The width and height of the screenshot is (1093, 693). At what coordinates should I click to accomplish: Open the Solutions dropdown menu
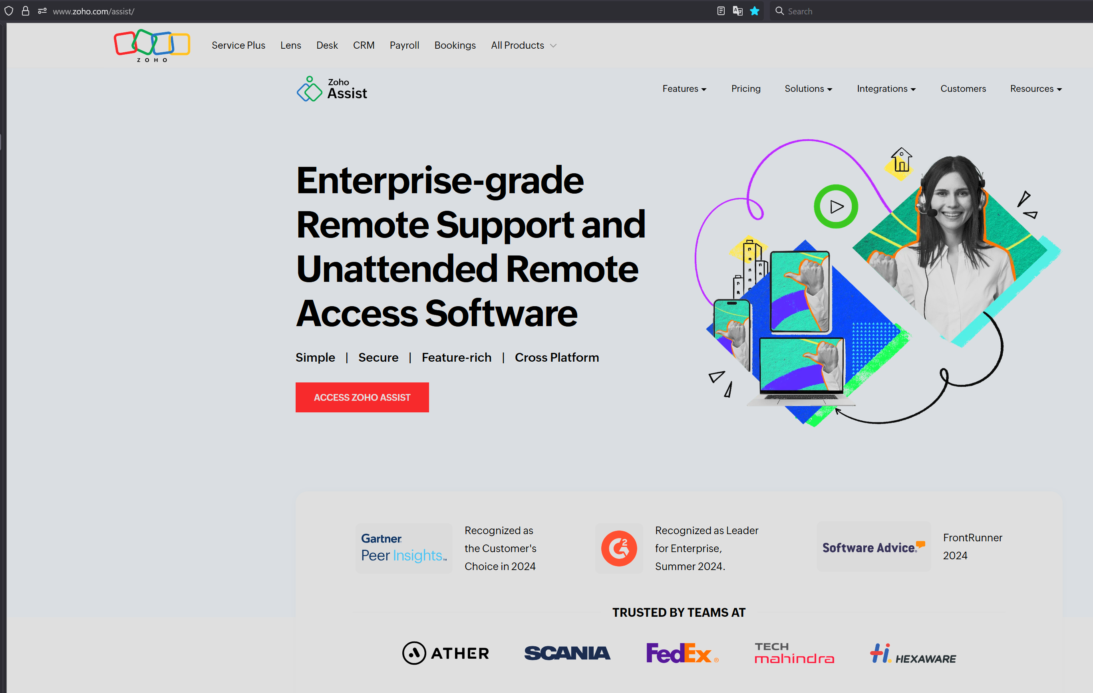point(808,89)
